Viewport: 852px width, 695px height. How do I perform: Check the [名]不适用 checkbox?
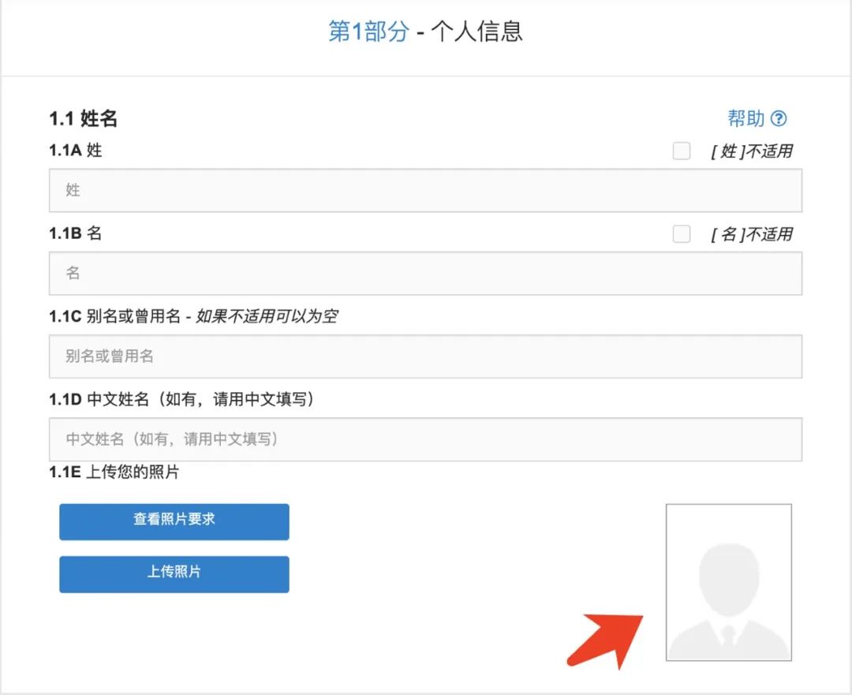click(682, 234)
